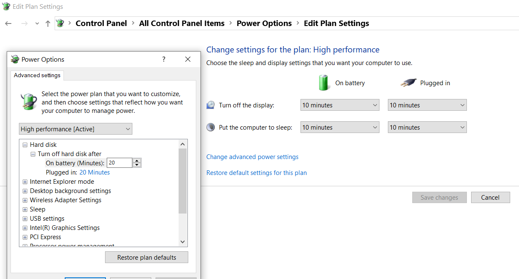Screen dimensions: 519x279
Task: Click the settings tree scrollbar down arrow
Action: [x=182, y=242]
